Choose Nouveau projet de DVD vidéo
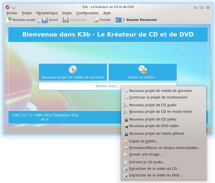This screenshot has width=215, height=183. 154,126
